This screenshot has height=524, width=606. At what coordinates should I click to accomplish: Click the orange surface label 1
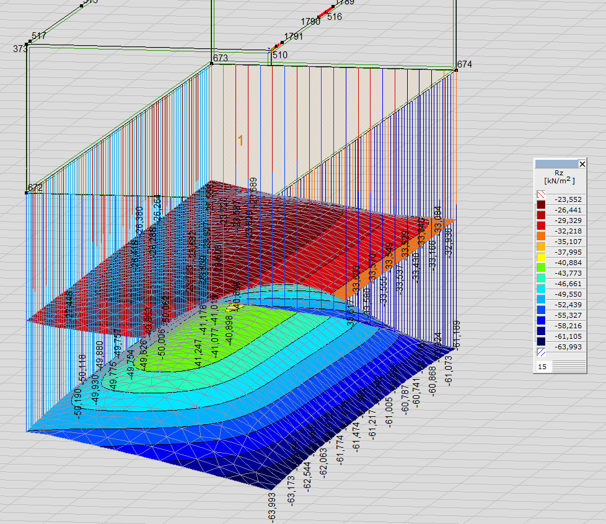(x=240, y=141)
